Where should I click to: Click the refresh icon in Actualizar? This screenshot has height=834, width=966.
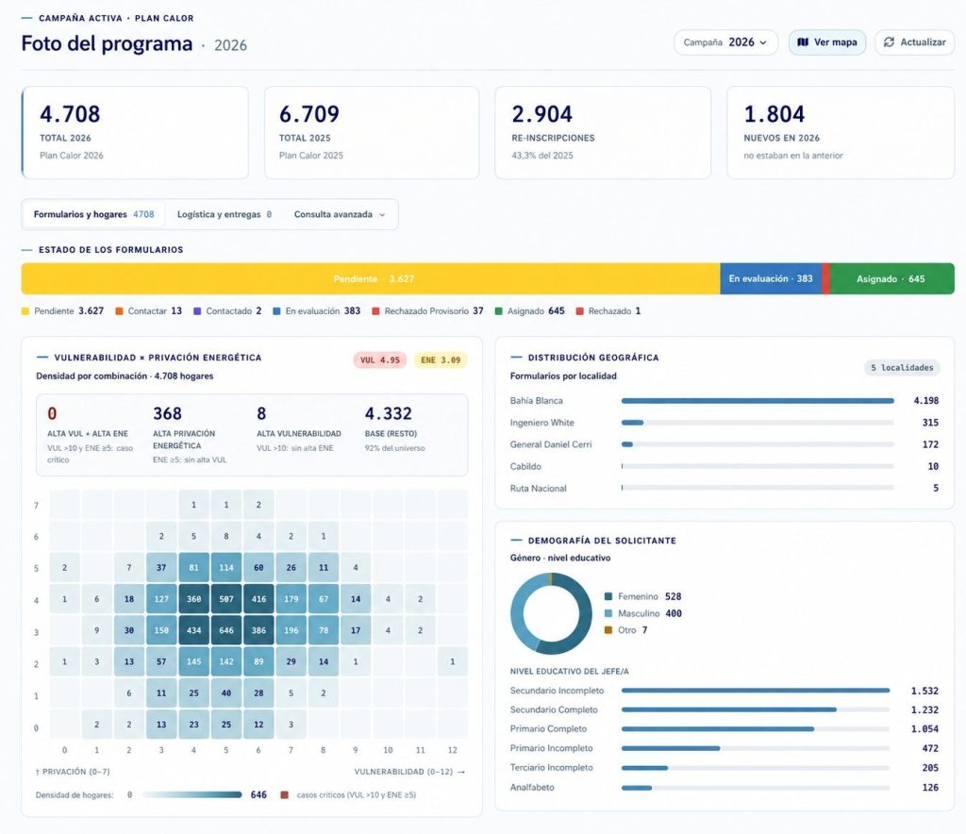click(889, 42)
